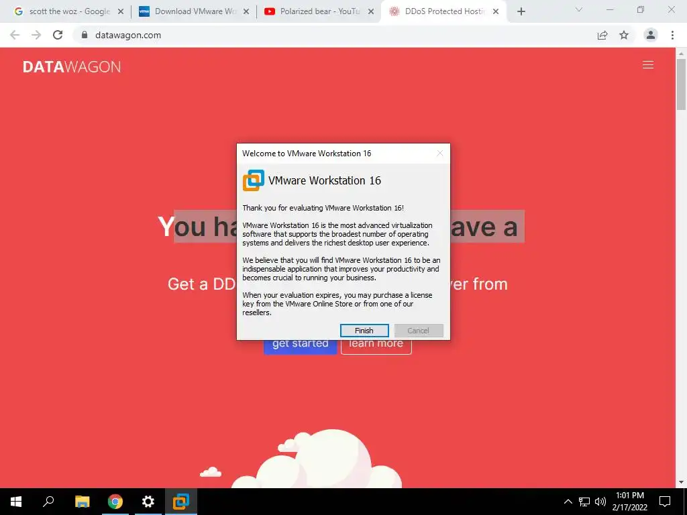Viewport: 687px width, 515px height.
Task: Open the notification center icon
Action: tap(665, 502)
